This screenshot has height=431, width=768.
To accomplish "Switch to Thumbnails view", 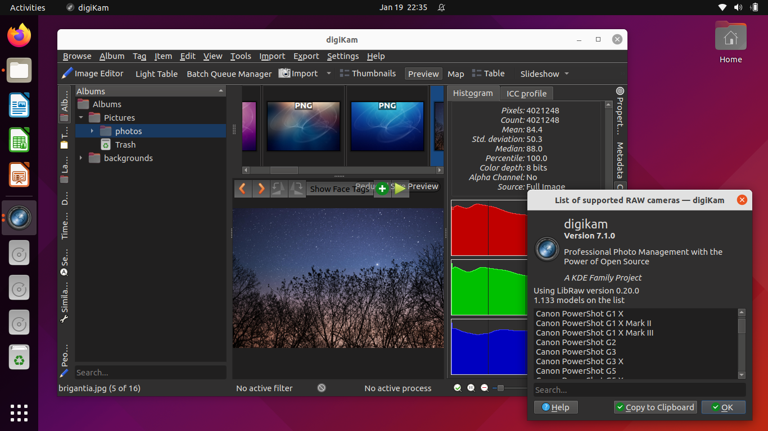I will click(368, 74).
